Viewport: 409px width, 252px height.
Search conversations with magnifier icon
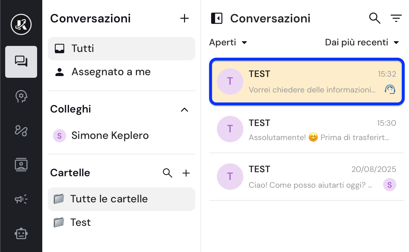tap(375, 18)
